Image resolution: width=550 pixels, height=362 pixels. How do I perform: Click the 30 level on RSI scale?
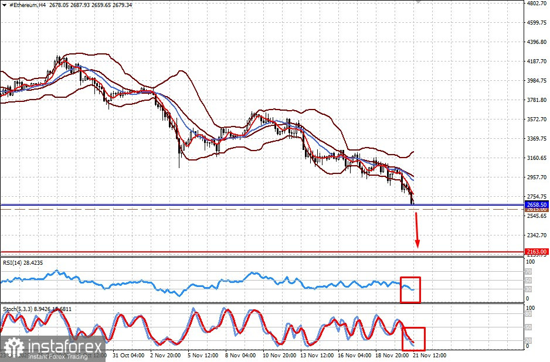(x=529, y=289)
